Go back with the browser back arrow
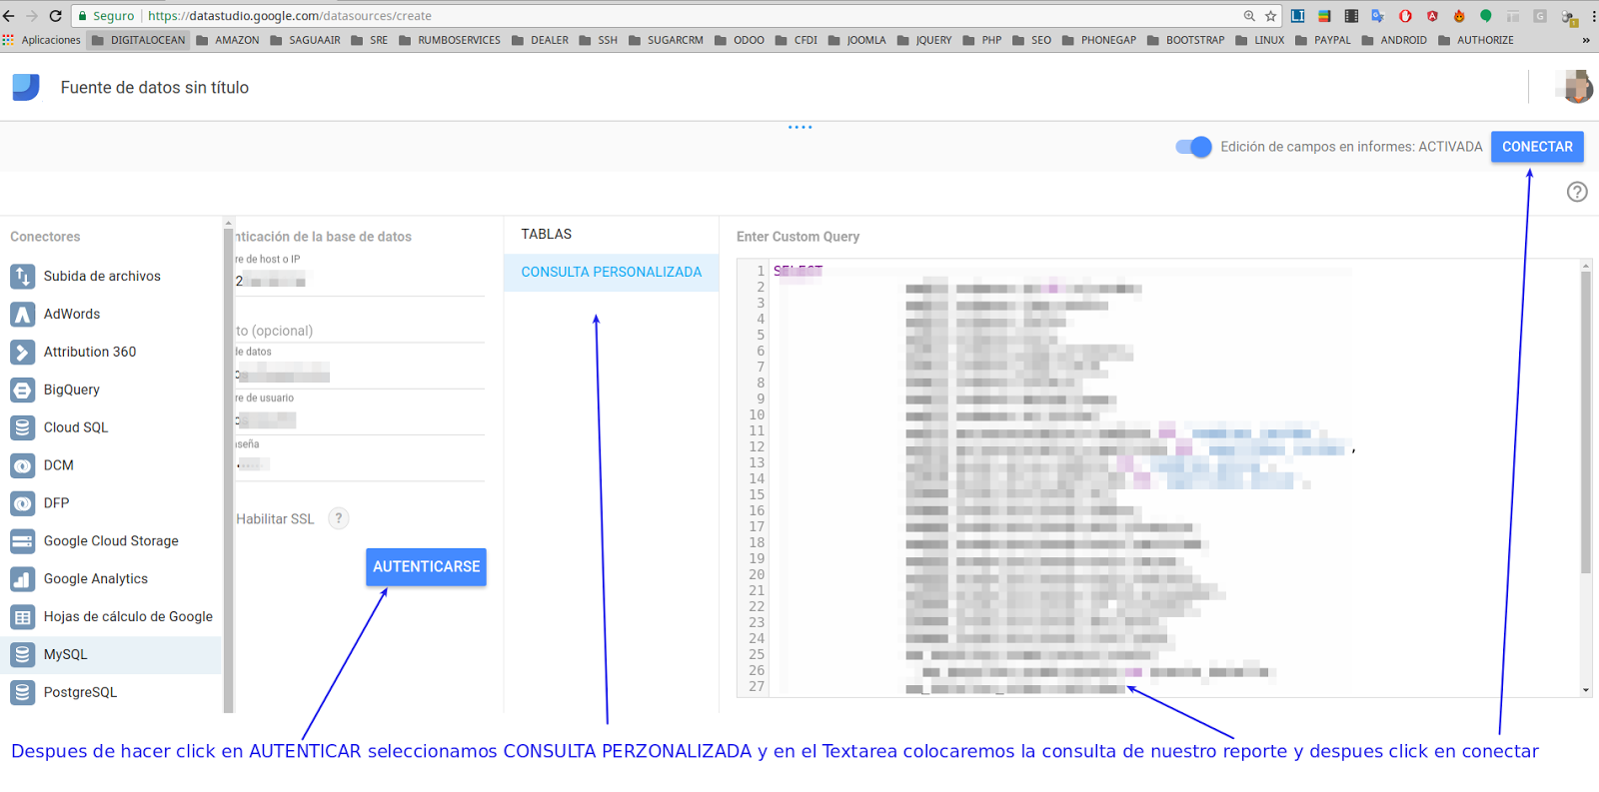The width and height of the screenshot is (1599, 792). click(x=9, y=16)
